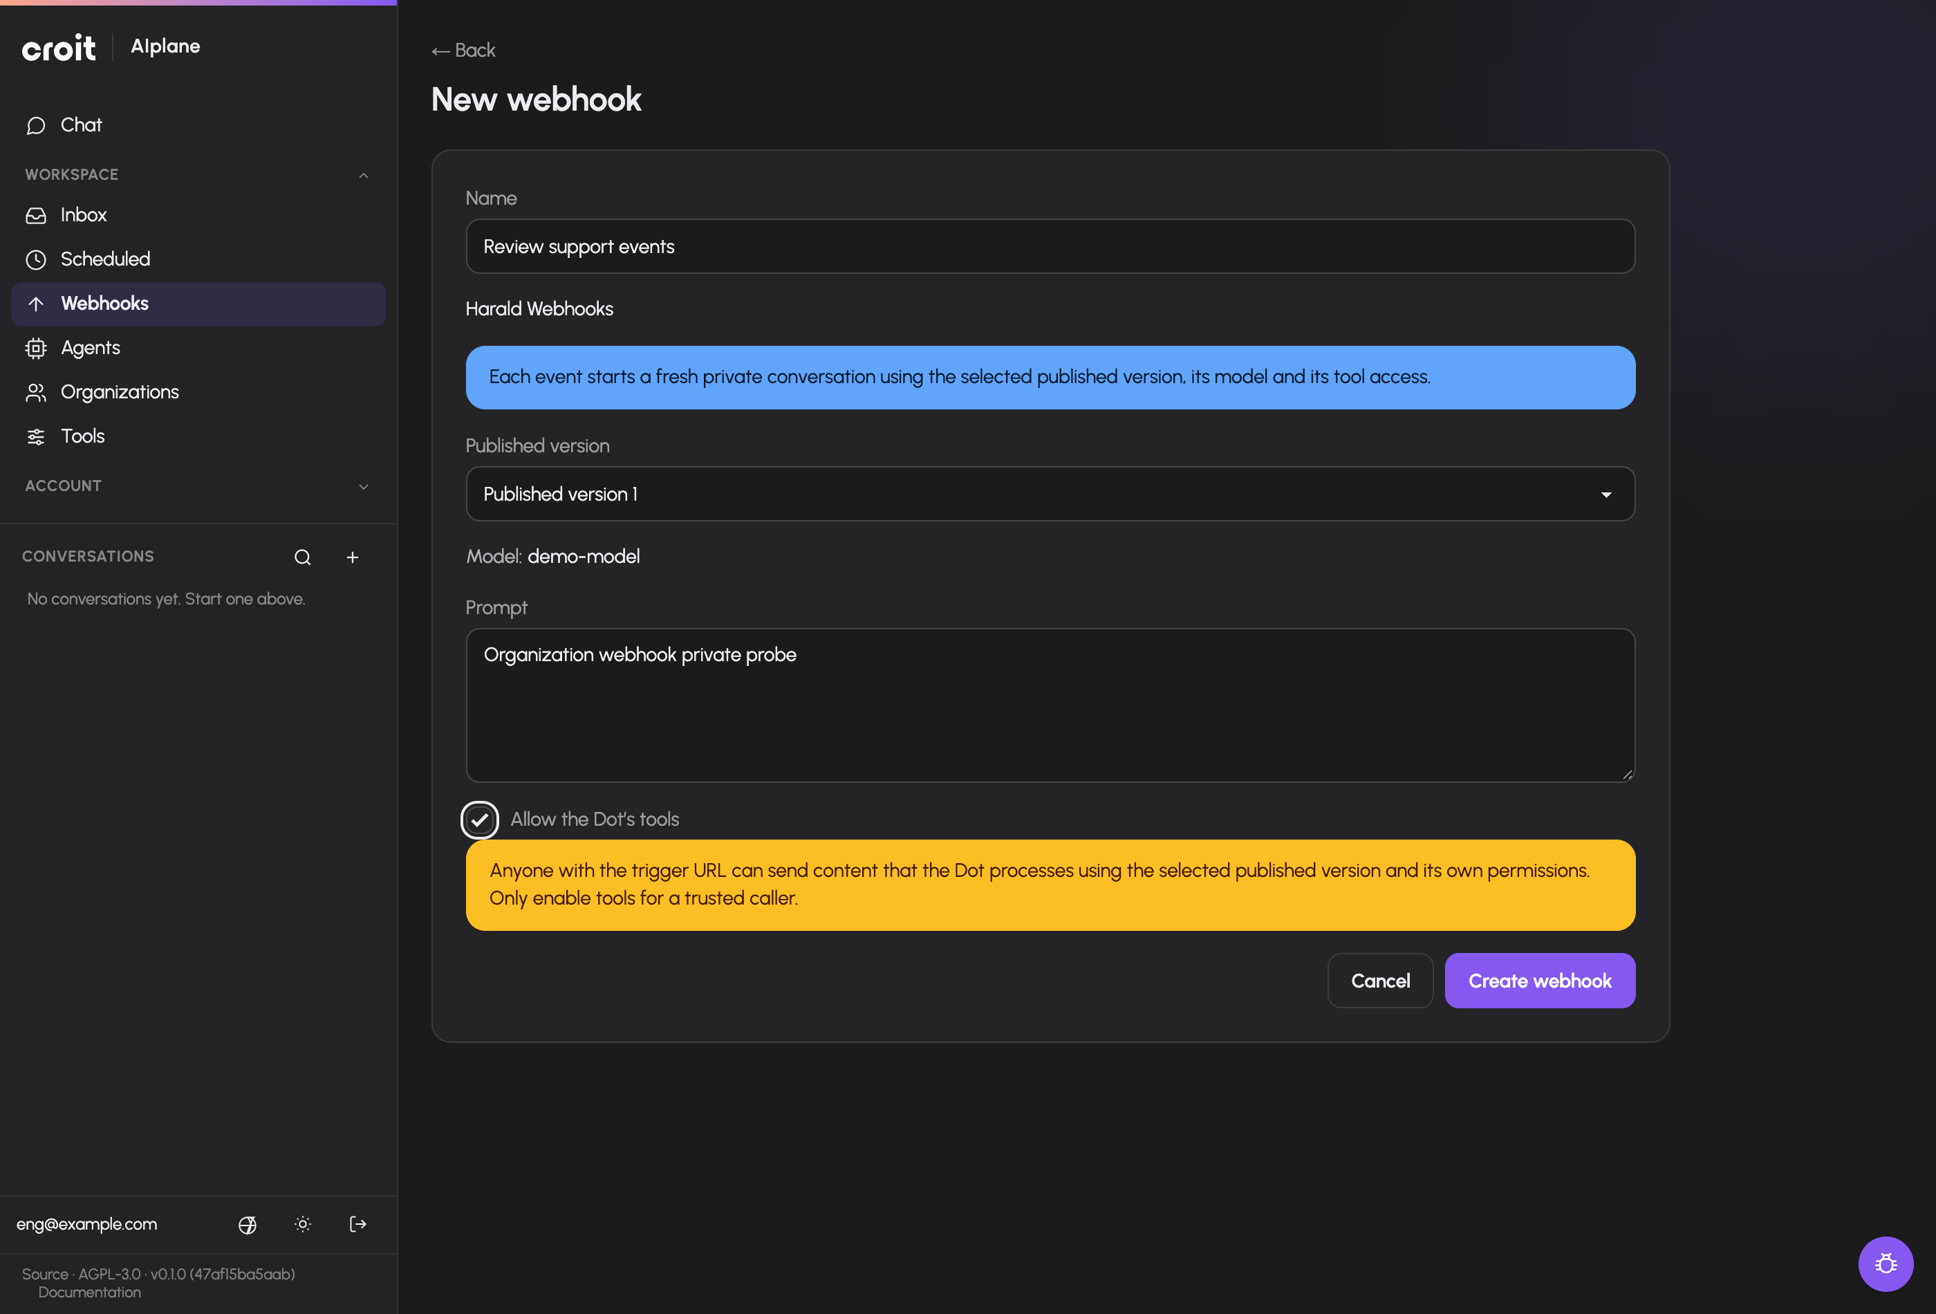Open Tools page

[x=198, y=436]
